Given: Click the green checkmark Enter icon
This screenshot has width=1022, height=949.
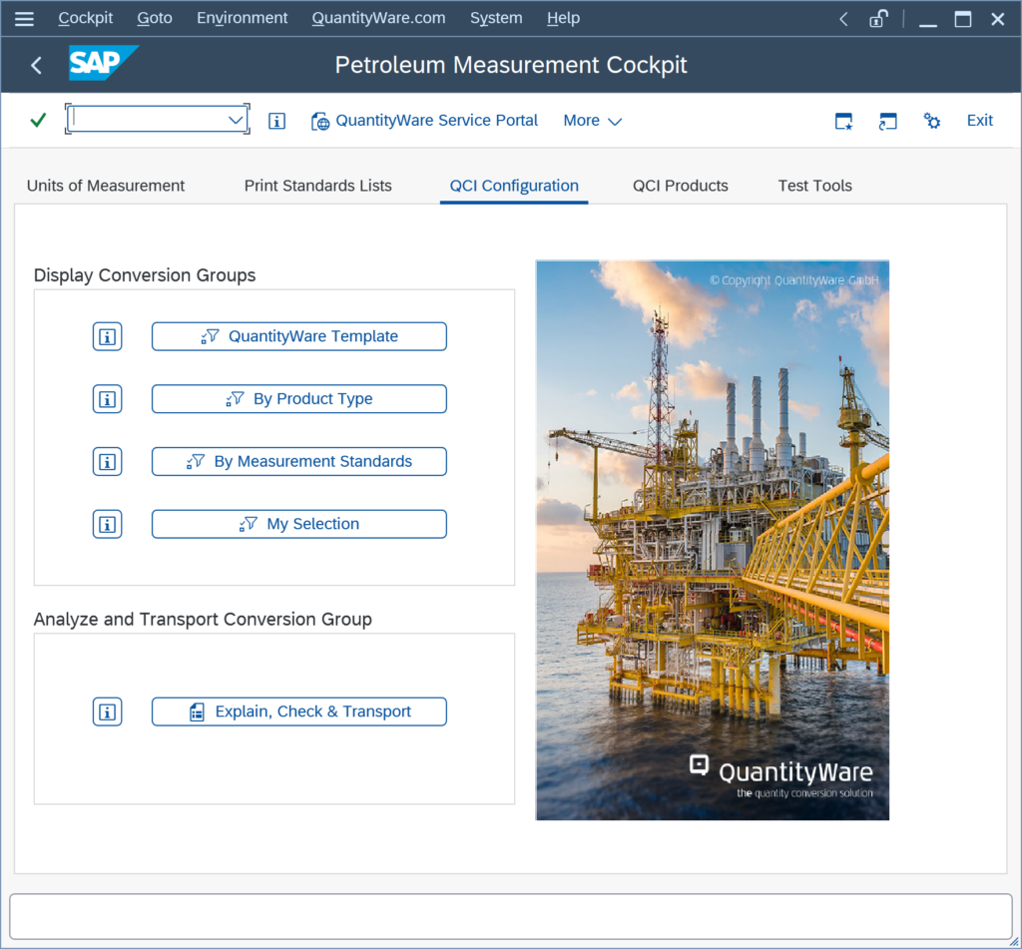Looking at the screenshot, I should [x=39, y=120].
